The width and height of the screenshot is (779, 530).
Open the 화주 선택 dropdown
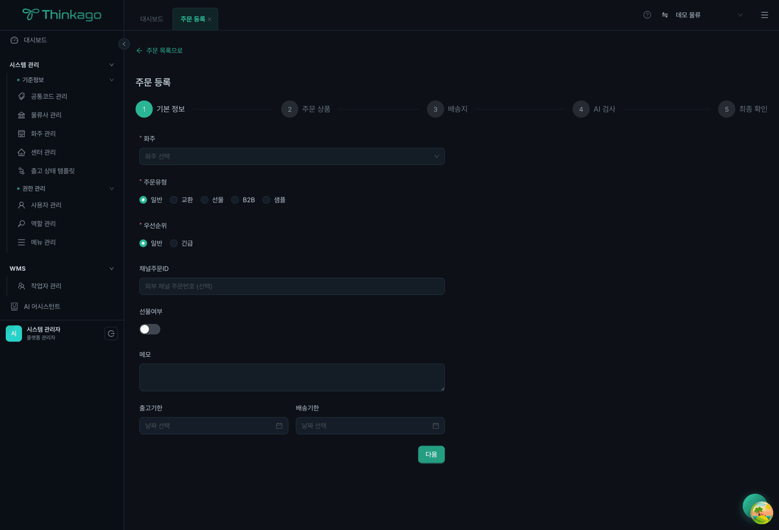point(291,157)
